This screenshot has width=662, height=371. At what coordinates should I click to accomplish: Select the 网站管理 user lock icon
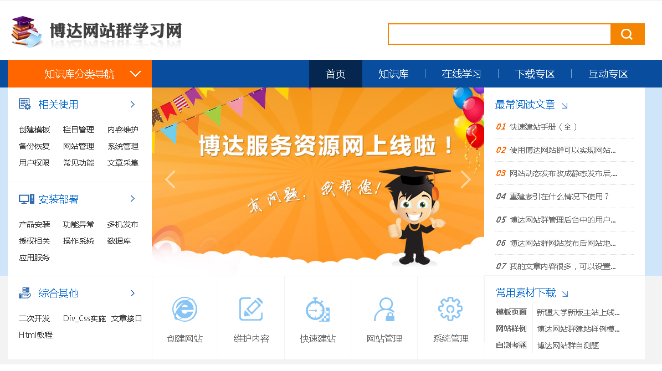pos(384,310)
